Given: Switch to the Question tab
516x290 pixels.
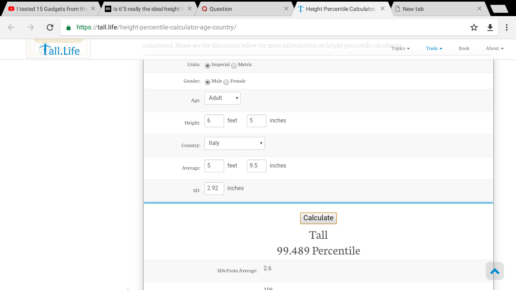Looking at the screenshot, I should pyautogui.click(x=244, y=8).
